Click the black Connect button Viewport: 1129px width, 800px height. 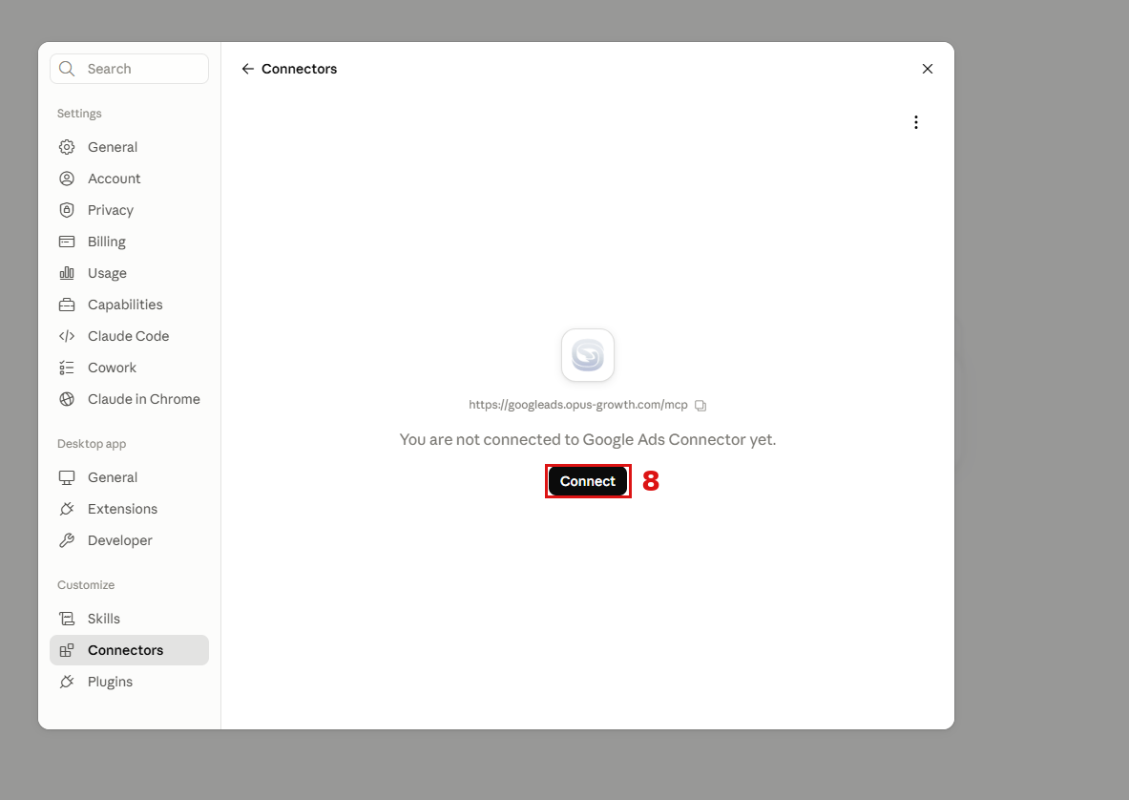[x=588, y=481]
